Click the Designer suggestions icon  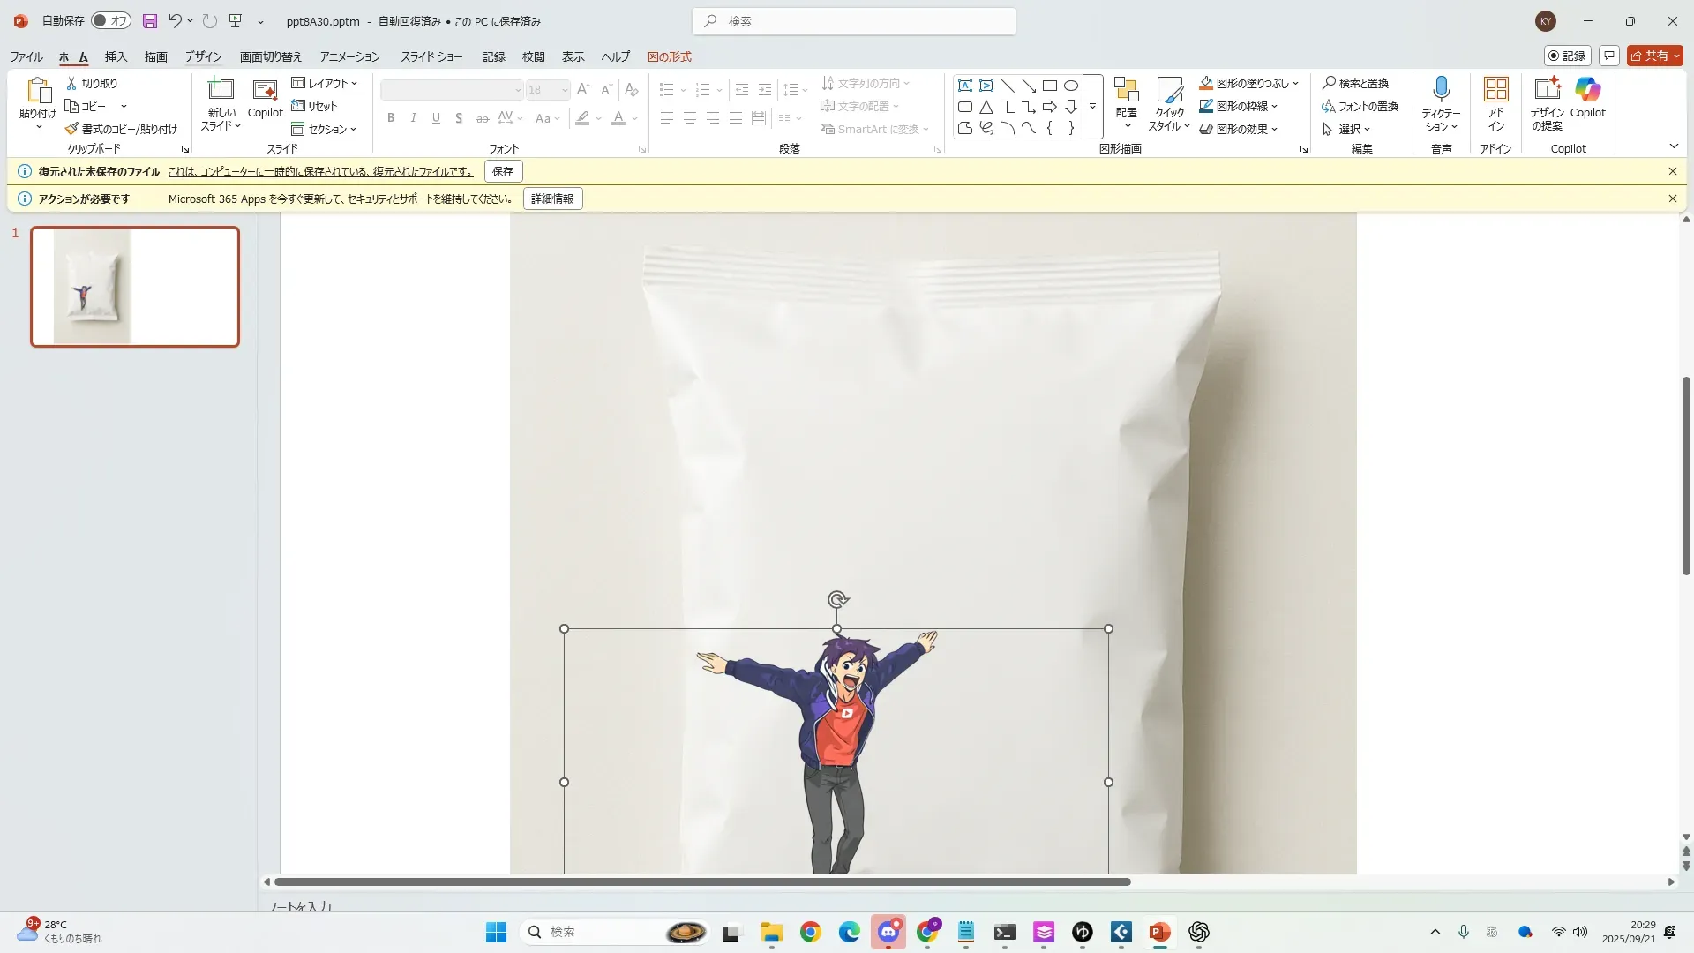click(x=1547, y=89)
